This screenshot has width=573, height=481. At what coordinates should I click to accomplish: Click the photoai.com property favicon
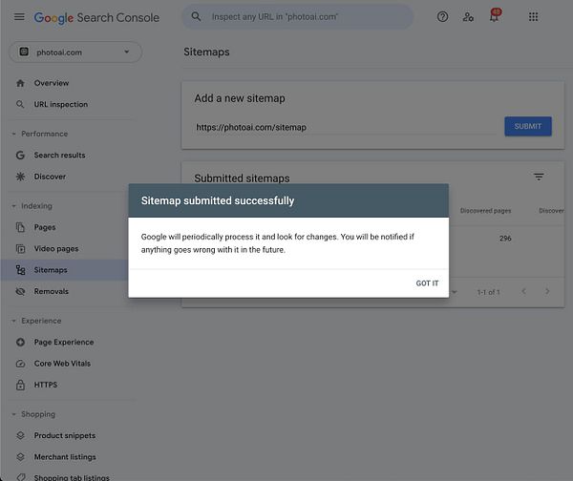click(24, 52)
